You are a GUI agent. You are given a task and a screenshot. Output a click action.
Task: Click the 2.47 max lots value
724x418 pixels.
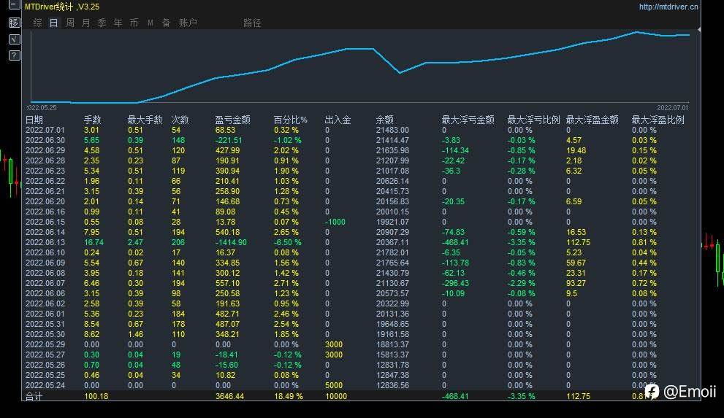pyautogui.click(x=135, y=242)
